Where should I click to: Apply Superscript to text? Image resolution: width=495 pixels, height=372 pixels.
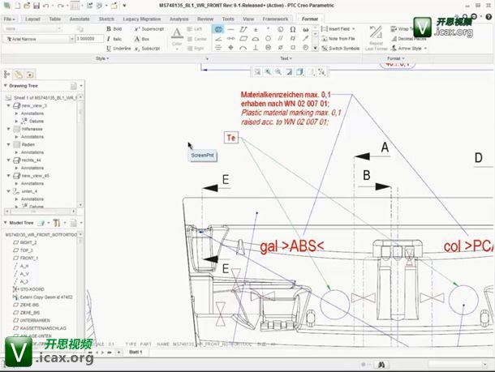145,29
